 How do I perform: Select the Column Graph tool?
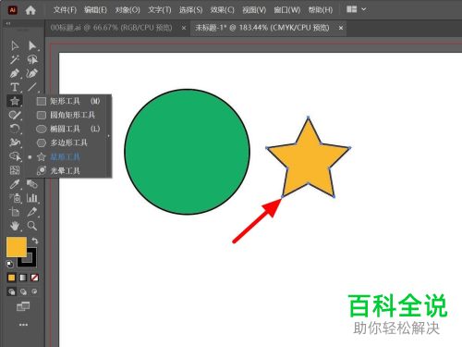(32, 198)
